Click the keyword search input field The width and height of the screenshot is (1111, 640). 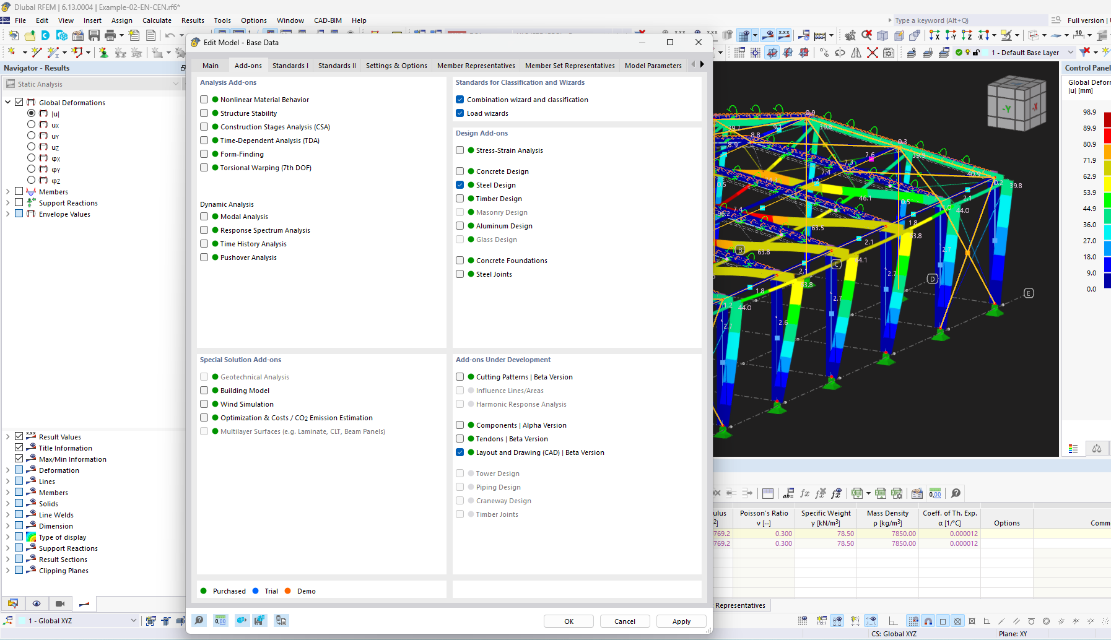(966, 20)
